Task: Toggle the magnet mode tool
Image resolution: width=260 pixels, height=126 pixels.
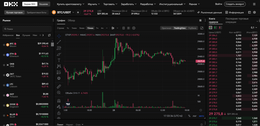Action: click(59, 100)
